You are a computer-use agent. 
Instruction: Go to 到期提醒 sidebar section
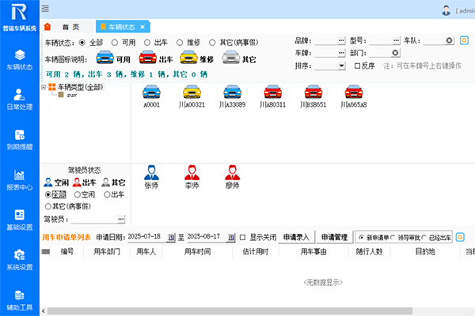(x=19, y=140)
